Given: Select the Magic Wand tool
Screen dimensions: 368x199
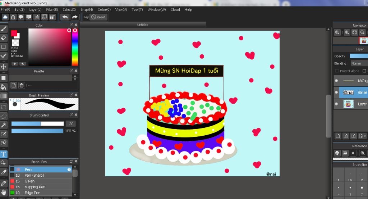Looking at the screenshot, I should [x=4, y=125].
